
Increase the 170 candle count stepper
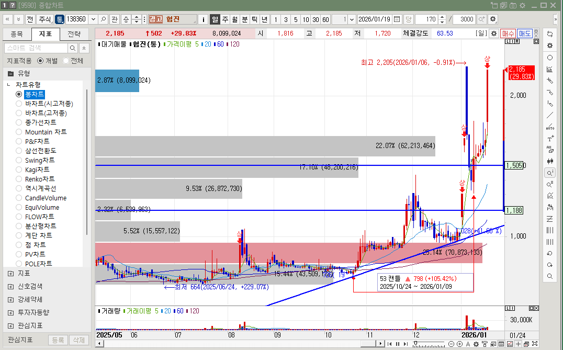[x=442, y=17]
